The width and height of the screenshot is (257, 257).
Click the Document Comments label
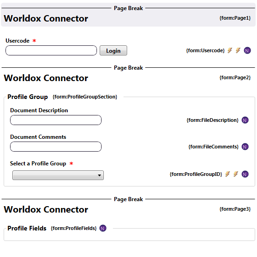(38, 137)
